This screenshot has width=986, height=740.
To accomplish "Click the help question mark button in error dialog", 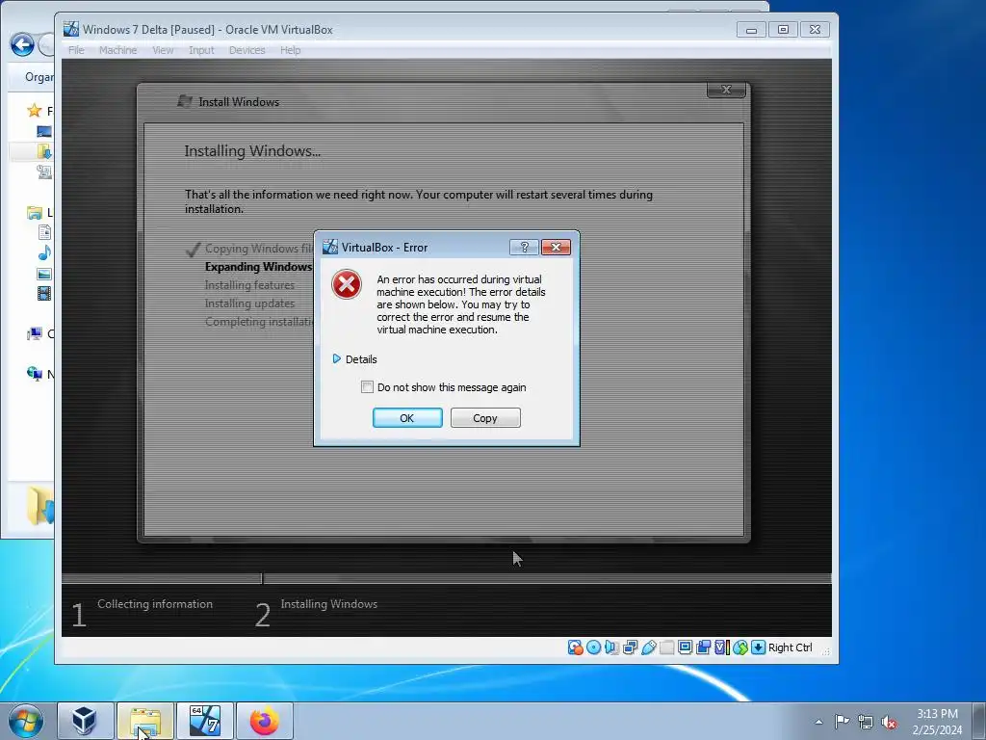I will coord(524,248).
